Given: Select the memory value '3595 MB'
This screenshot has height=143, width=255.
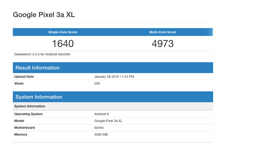Looking at the screenshot, I should [x=101, y=134].
